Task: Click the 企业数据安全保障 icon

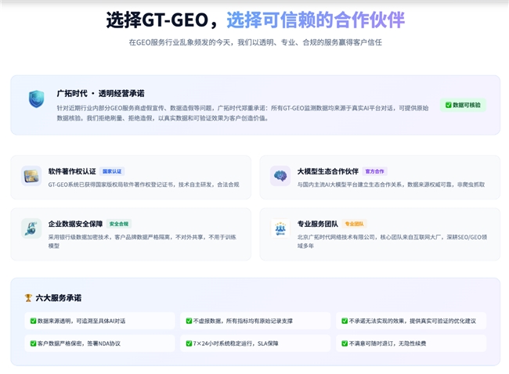Action: point(31,228)
